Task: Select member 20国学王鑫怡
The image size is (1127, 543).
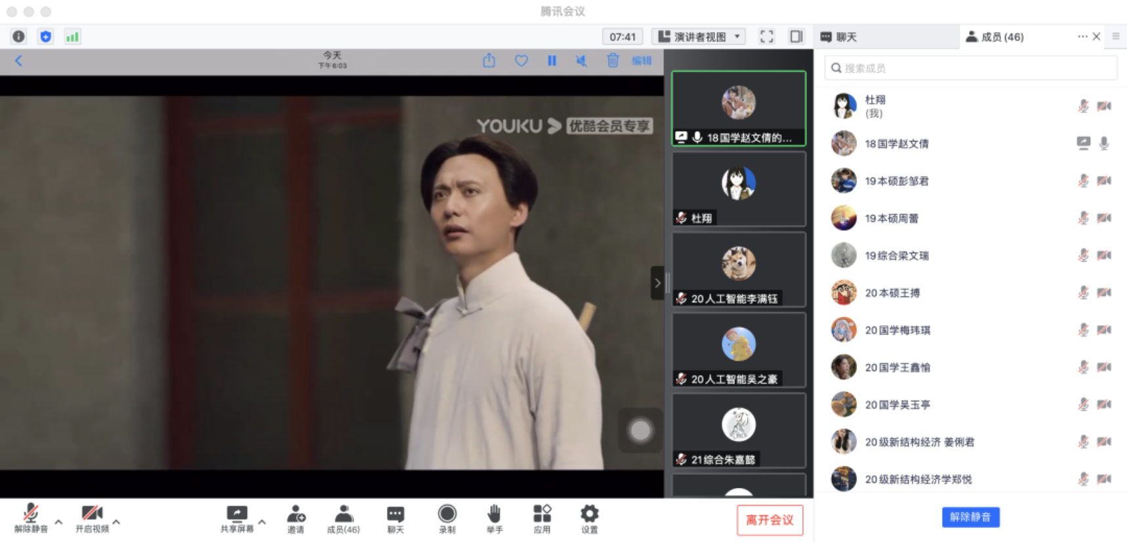Action: [970, 367]
